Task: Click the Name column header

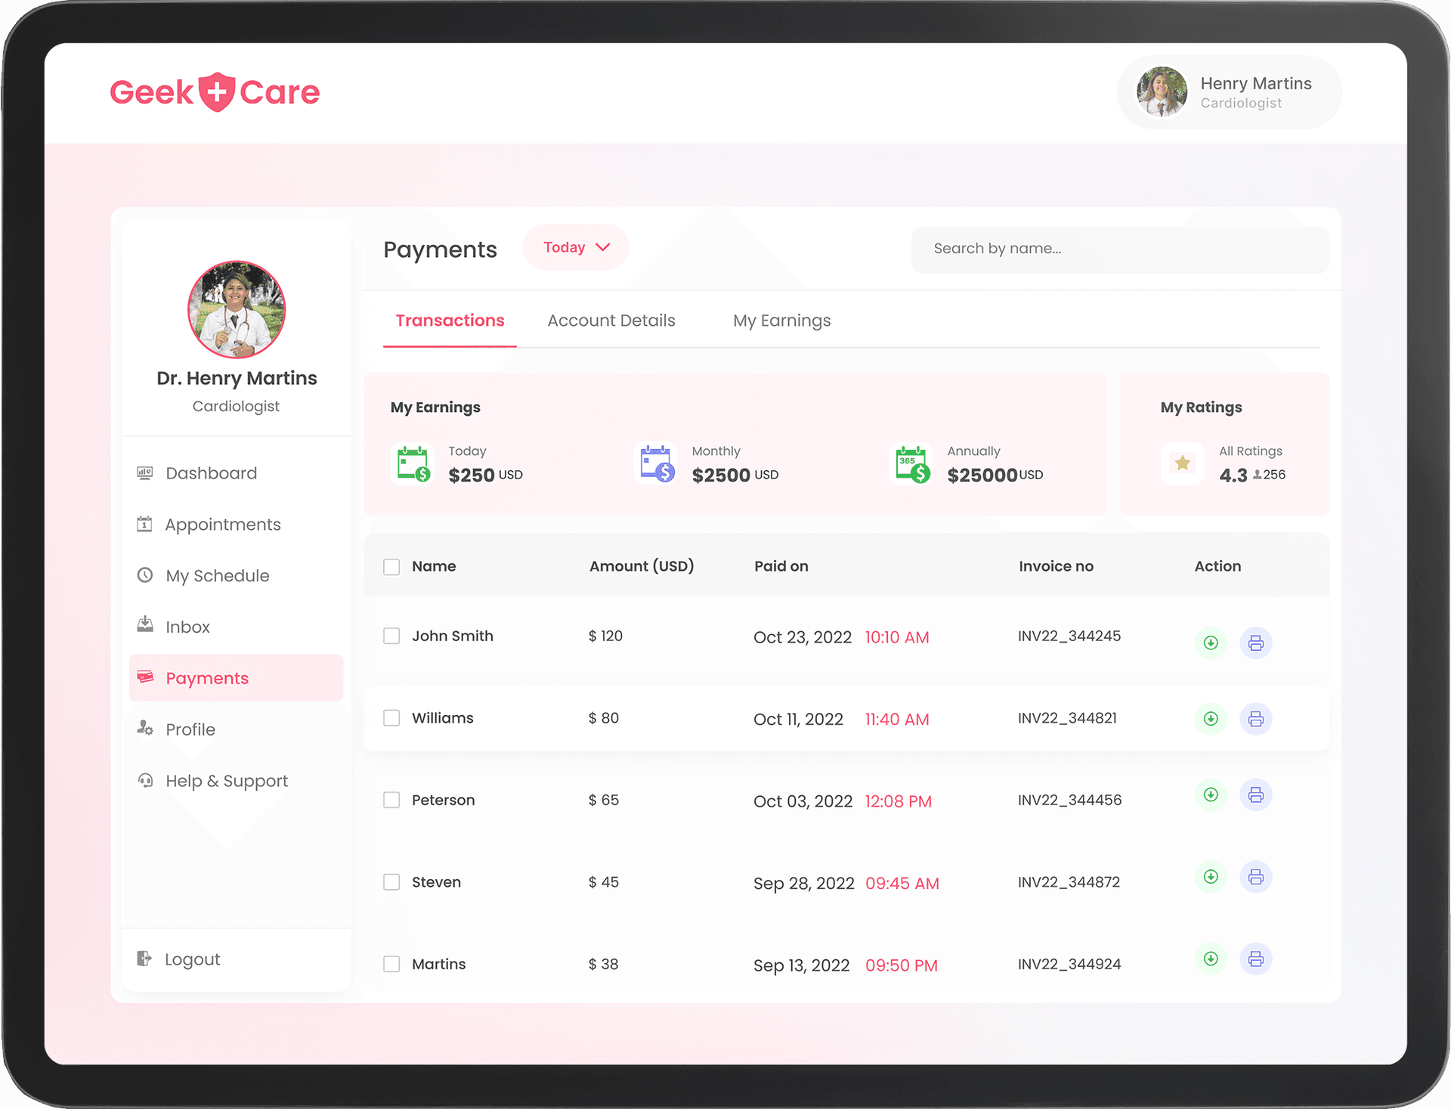Action: [x=434, y=566]
